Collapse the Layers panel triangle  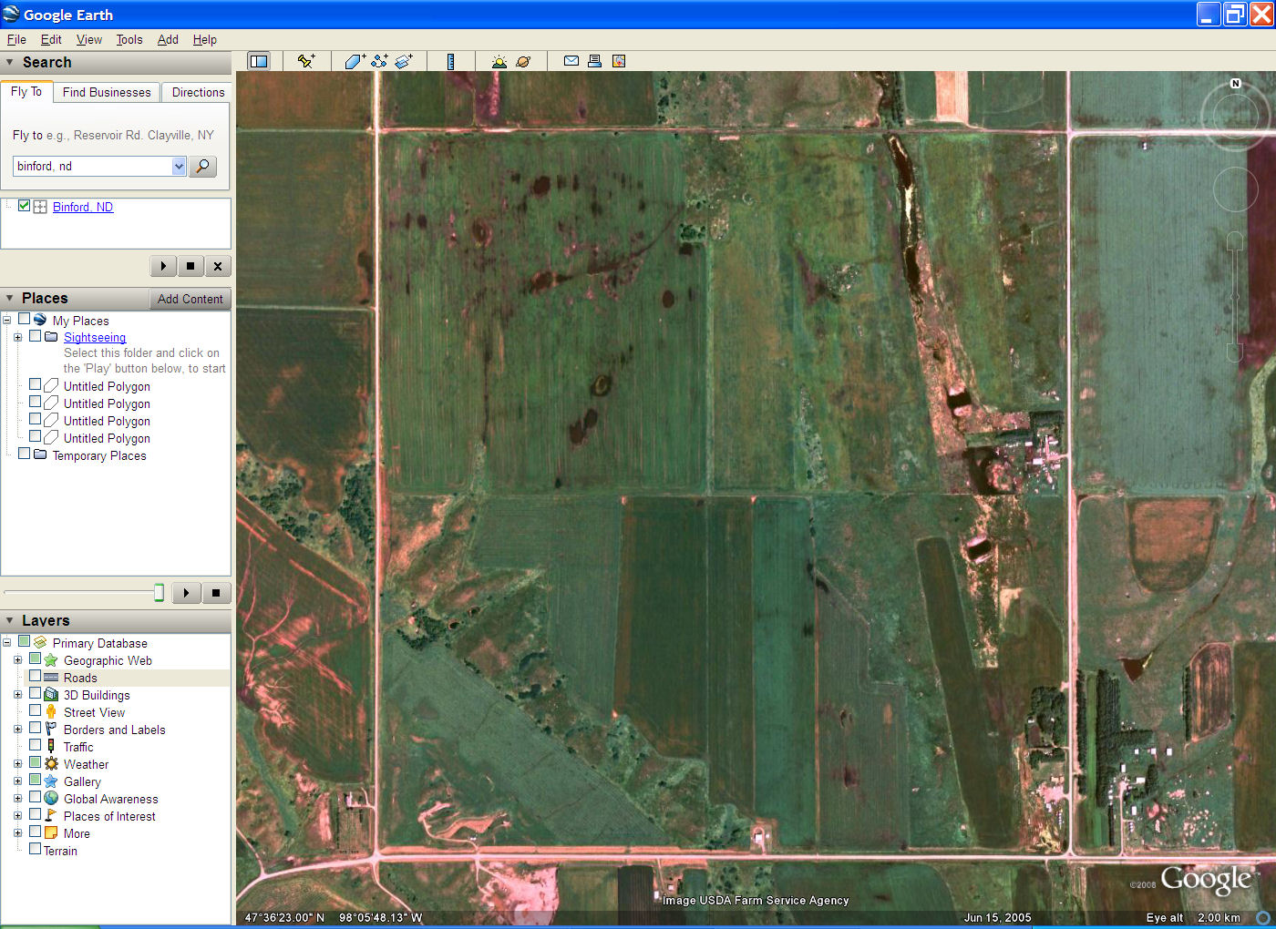[x=9, y=620]
